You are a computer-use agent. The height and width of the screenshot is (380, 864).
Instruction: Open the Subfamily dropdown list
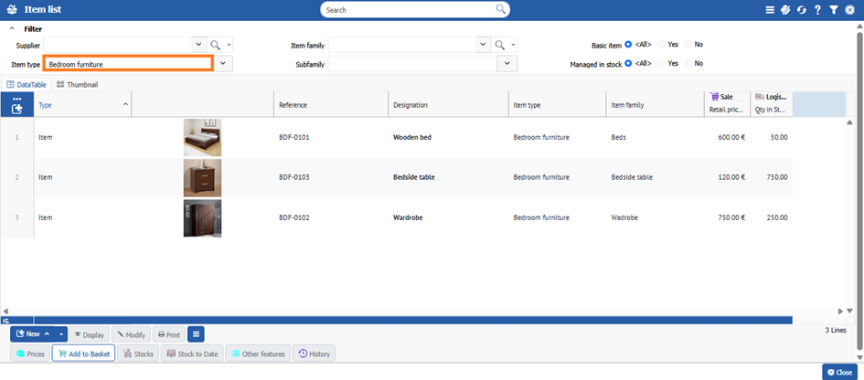(507, 64)
